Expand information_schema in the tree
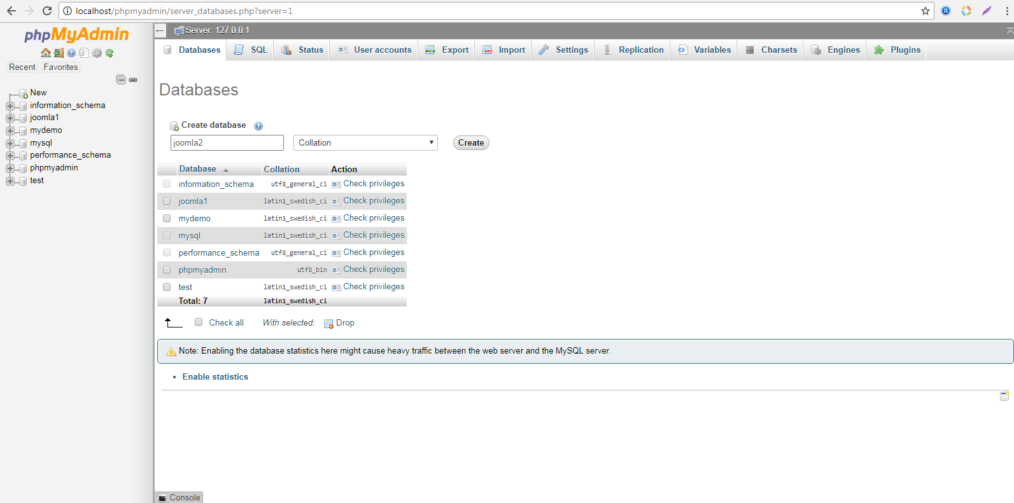The image size is (1014, 503). tap(10, 106)
